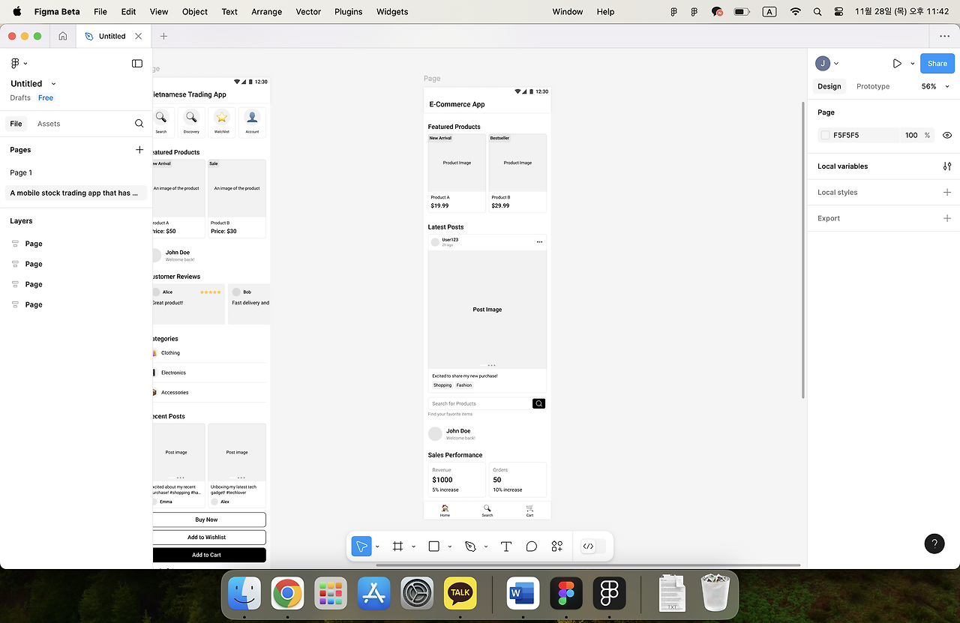The height and width of the screenshot is (623, 960).
Task: Select the Text tool
Action: [506, 547]
